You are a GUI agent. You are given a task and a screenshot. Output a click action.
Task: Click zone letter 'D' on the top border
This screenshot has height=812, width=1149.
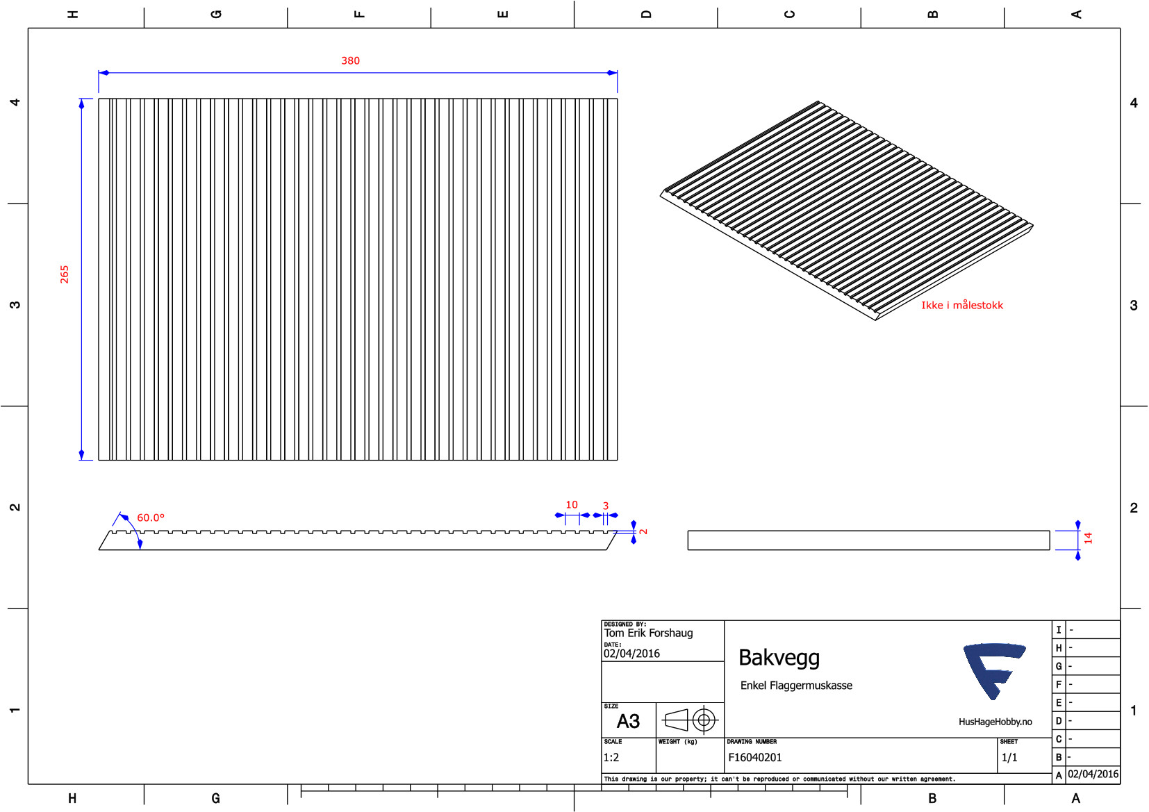646,14
